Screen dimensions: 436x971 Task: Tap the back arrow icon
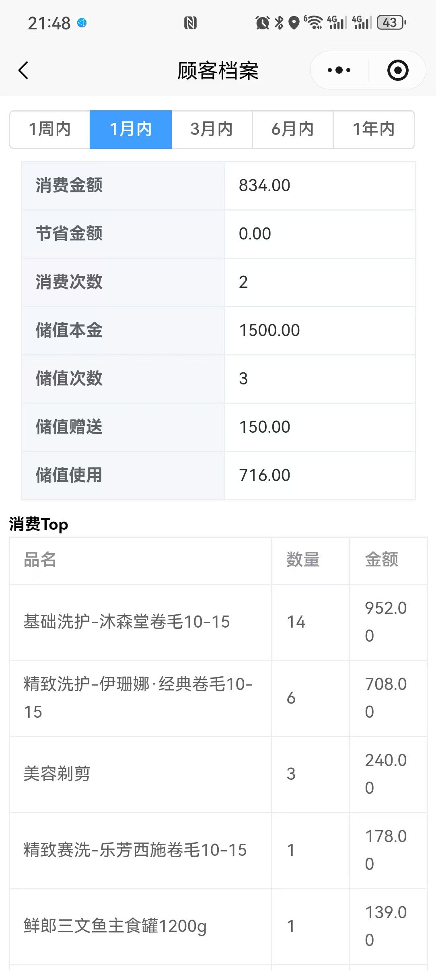[x=24, y=70]
